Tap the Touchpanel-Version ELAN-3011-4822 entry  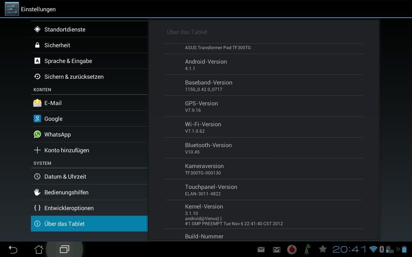264,190
